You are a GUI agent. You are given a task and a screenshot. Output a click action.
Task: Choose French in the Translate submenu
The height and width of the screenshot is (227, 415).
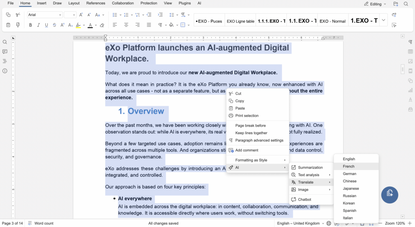pyautogui.click(x=349, y=166)
